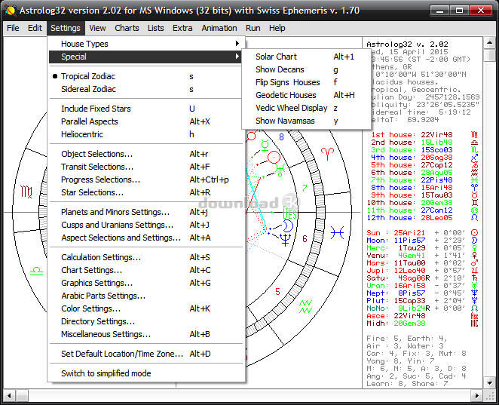
Task: Expand the Special submenu entry
Action: click(145, 57)
